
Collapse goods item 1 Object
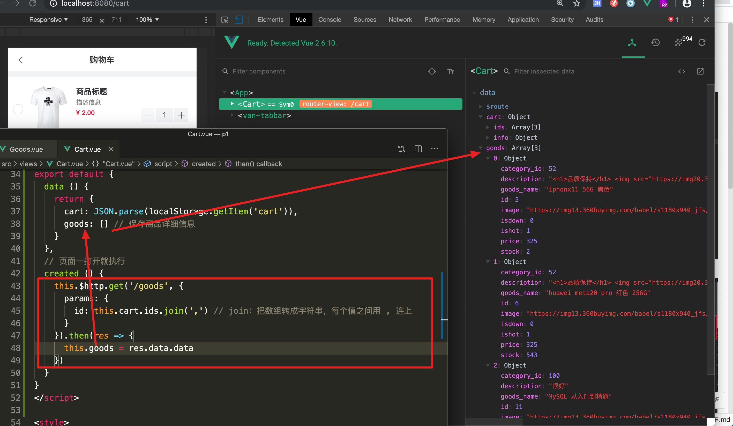tap(488, 262)
